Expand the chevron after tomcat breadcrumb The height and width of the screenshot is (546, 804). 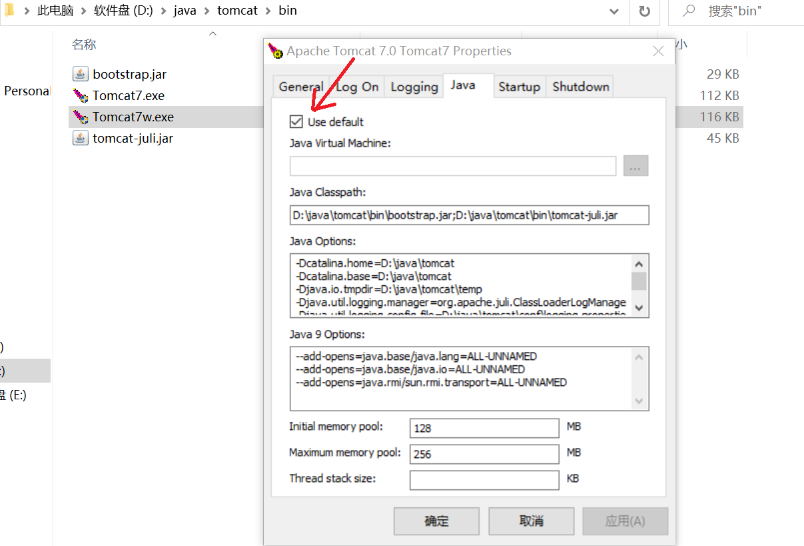[268, 11]
